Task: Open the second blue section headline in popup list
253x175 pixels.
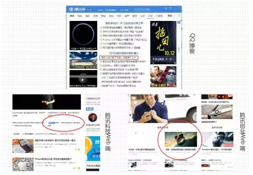Action: click(124, 53)
